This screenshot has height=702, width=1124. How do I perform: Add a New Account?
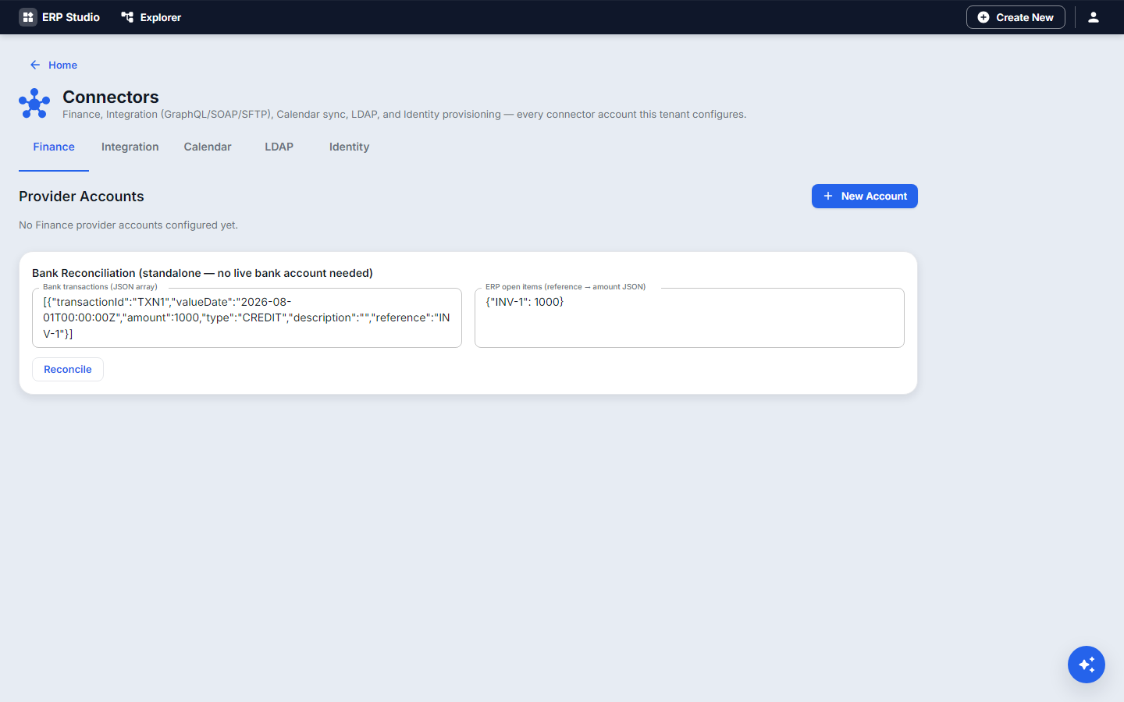(865, 197)
